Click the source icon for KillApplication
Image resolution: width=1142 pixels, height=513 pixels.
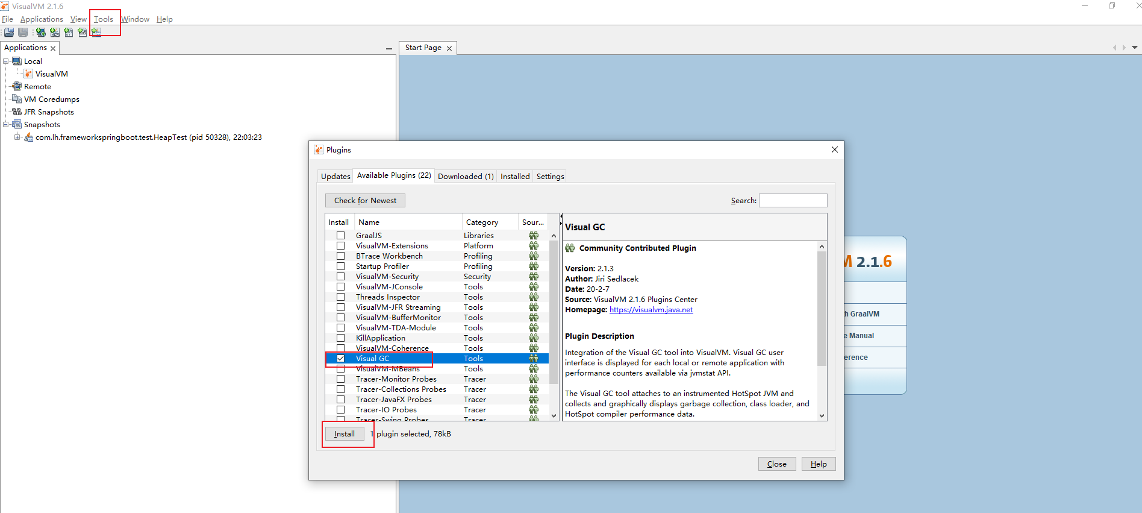click(x=534, y=338)
